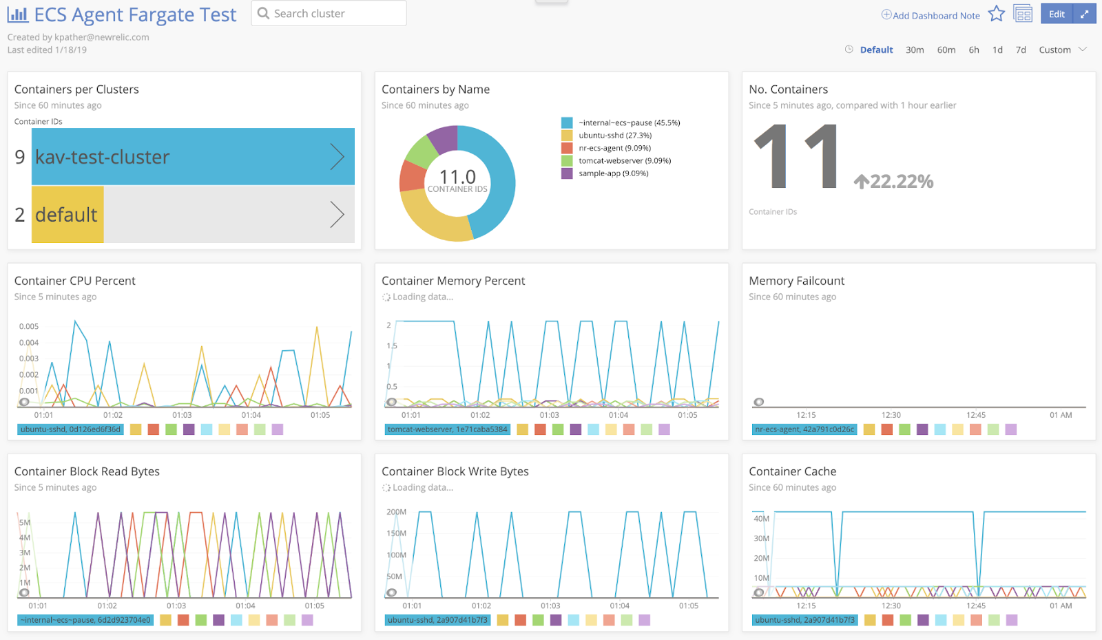The image size is (1102, 640).
Task: Click the No. Containers widget title
Action: (789, 89)
